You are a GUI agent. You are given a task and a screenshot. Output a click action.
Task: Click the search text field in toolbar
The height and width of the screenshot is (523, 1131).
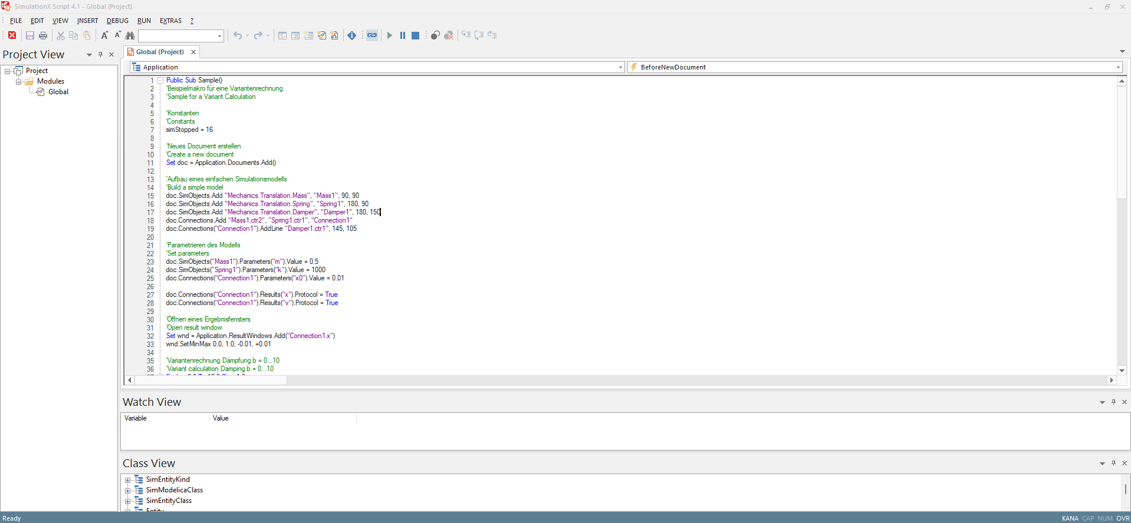click(x=177, y=36)
